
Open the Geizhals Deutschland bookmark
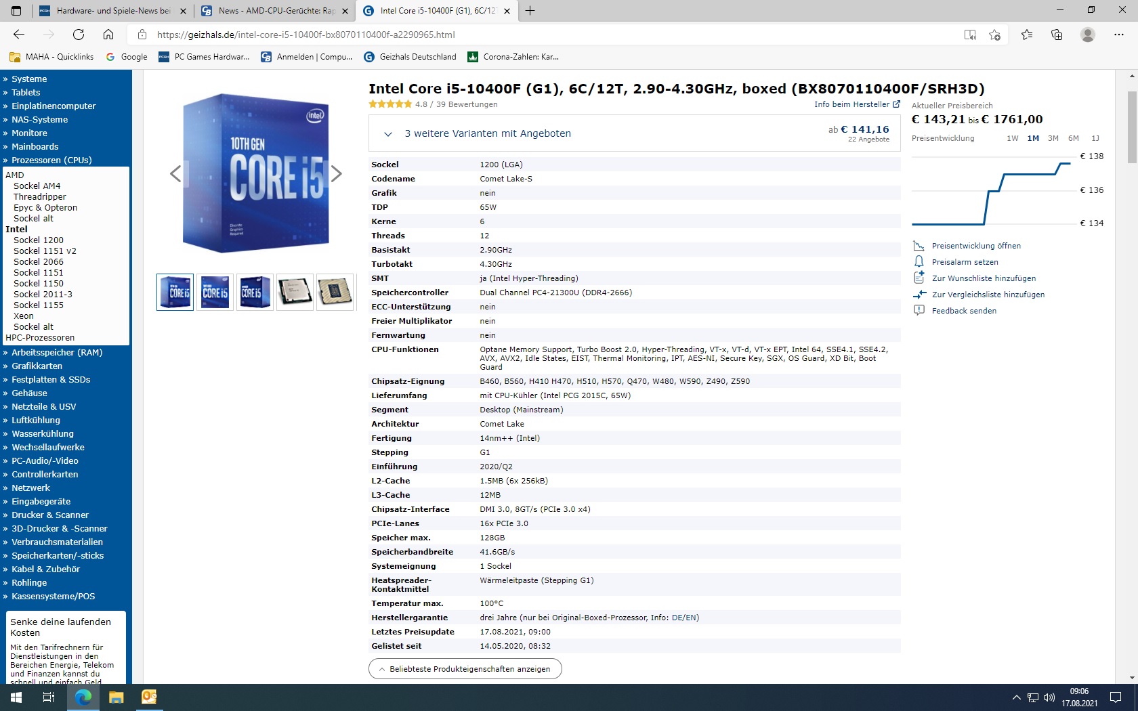pyautogui.click(x=410, y=57)
